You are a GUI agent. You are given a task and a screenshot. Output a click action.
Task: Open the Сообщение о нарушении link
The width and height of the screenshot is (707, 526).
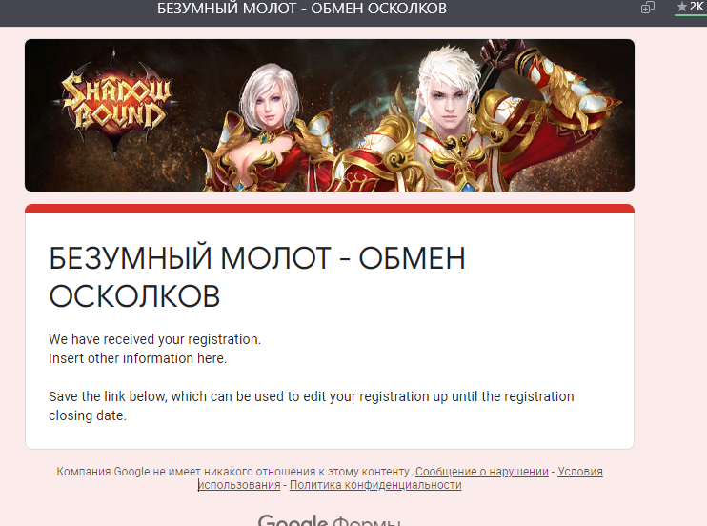481,472
